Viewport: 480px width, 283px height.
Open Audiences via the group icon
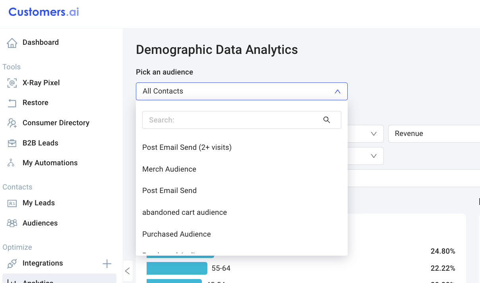(x=12, y=223)
